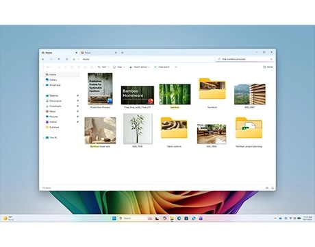
Task: Clear the search box with its X
Action: tap(271, 59)
